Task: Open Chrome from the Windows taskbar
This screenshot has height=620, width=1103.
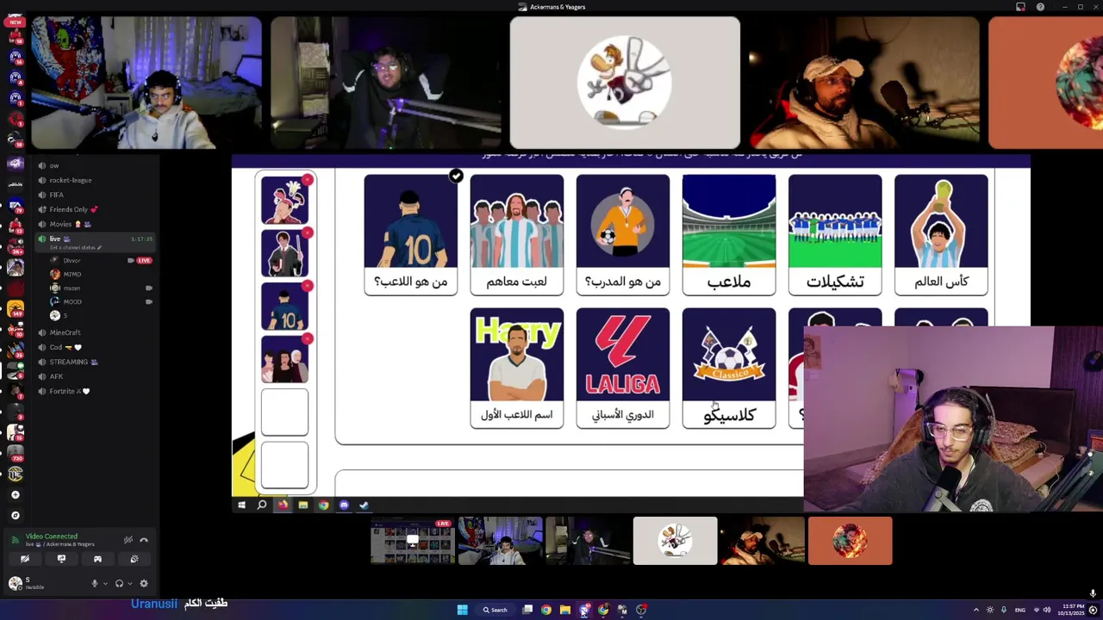Action: pos(546,610)
